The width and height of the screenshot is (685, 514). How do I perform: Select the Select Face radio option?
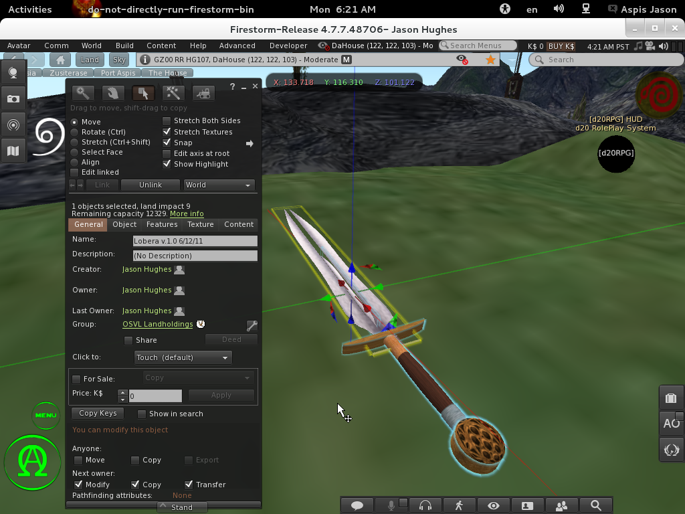pos(74,152)
